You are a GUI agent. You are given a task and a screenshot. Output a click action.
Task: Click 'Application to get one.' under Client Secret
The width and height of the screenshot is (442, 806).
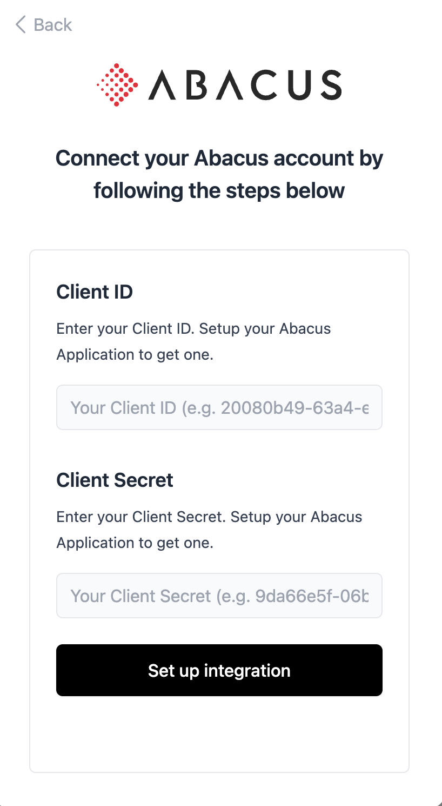pyautogui.click(x=135, y=543)
